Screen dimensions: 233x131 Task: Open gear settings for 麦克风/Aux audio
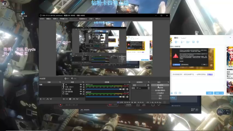click(127, 89)
